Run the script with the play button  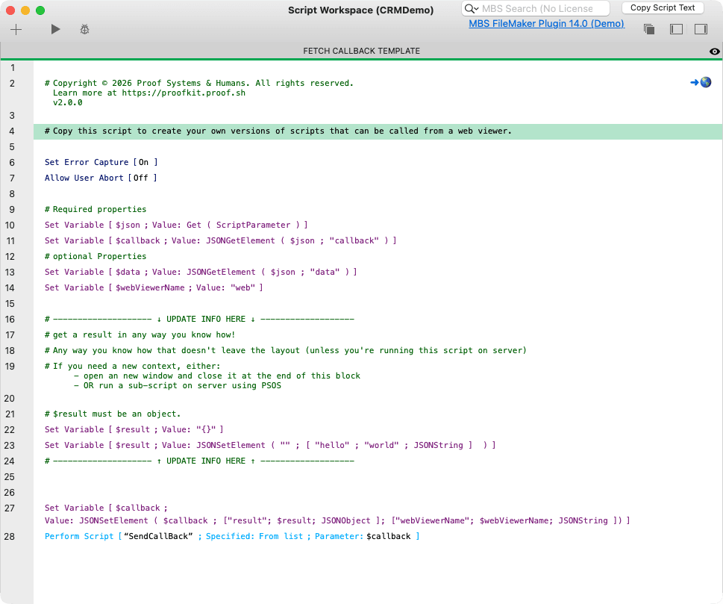click(x=55, y=30)
